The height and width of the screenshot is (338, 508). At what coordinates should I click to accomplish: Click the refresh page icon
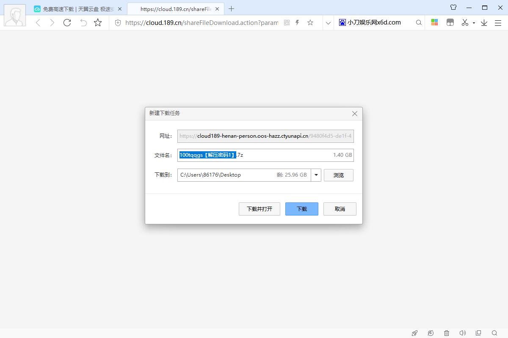coord(67,23)
